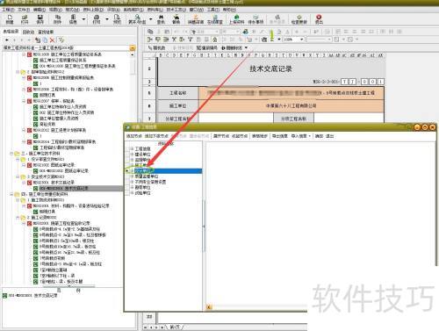This screenshot has height=331, width=439.
Task: Click the 打印 (Print) toolbar icon
Action: 97,19
